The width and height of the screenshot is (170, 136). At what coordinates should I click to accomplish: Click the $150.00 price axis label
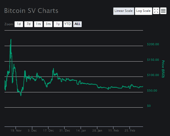click(153, 60)
